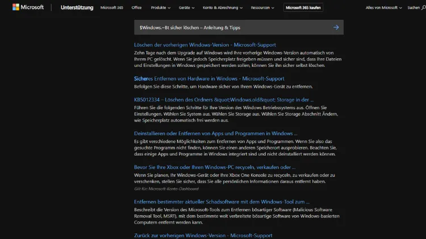
Task: Click the paragraph starting 'Zehn Tage nach dem Upgrade'
Action: click(238, 59)
